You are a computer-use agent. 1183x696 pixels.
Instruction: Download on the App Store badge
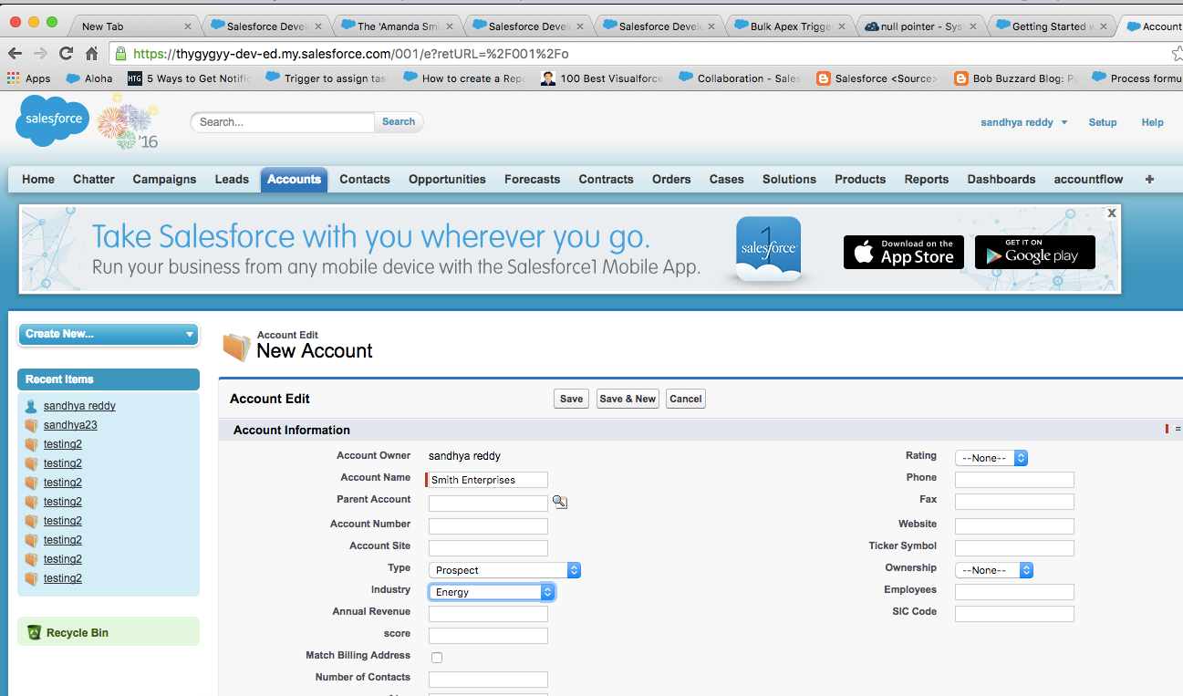(x=903, y=253)
